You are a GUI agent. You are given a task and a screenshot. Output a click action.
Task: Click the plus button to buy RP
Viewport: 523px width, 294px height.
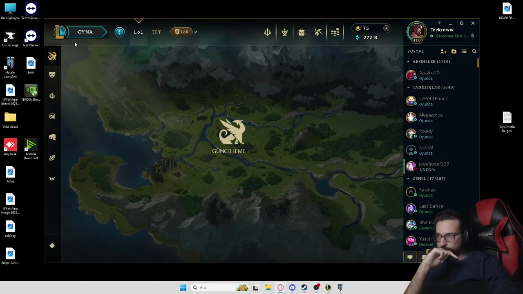(x=386, y=28)
